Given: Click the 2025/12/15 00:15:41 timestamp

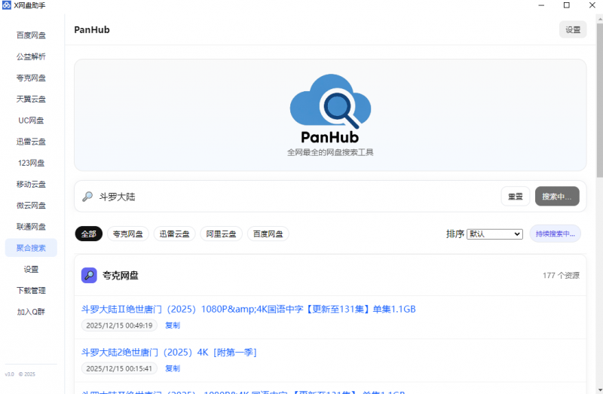Looking at the screenshot, I should [119, 368].
